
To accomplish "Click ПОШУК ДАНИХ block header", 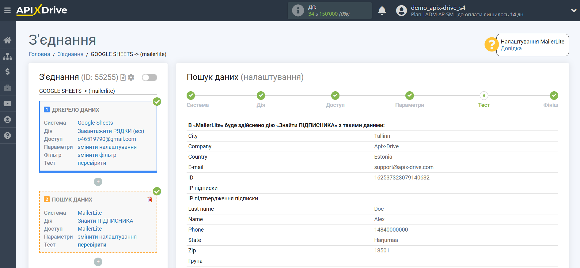I will (72, 200).
